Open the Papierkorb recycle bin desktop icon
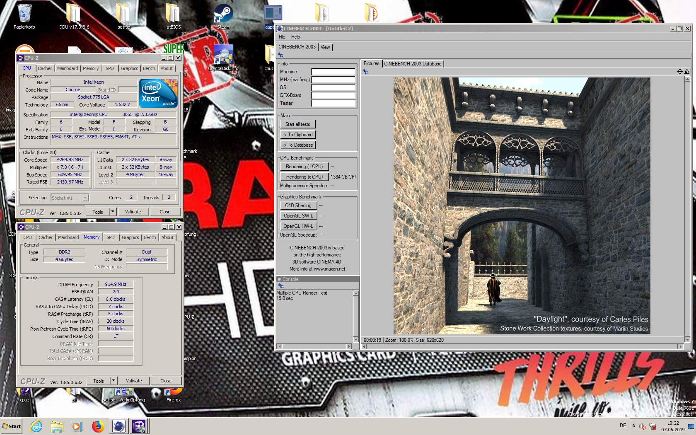This screenshot has height=435, width=696. [x=24, y=16]
